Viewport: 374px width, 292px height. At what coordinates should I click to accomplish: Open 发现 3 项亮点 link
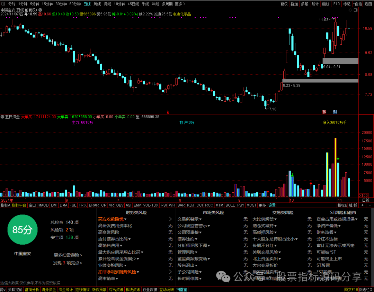click(x=68, y=263)
